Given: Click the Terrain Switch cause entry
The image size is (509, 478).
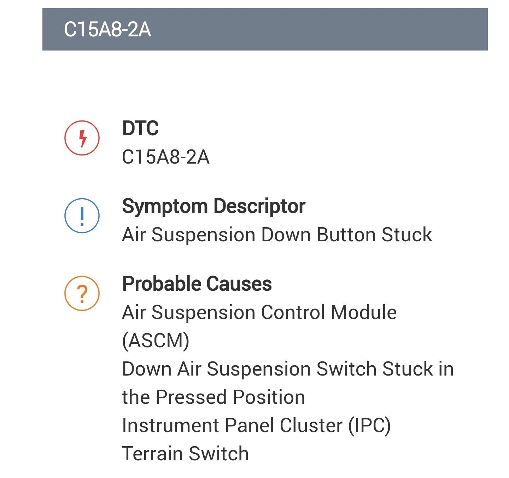Looking at the screenshot, I should tap(185, 454).
